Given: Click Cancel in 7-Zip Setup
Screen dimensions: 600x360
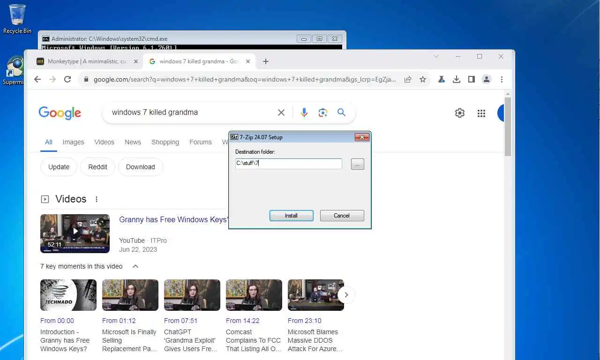Looking at the screenshot, I should click(342, 216).
